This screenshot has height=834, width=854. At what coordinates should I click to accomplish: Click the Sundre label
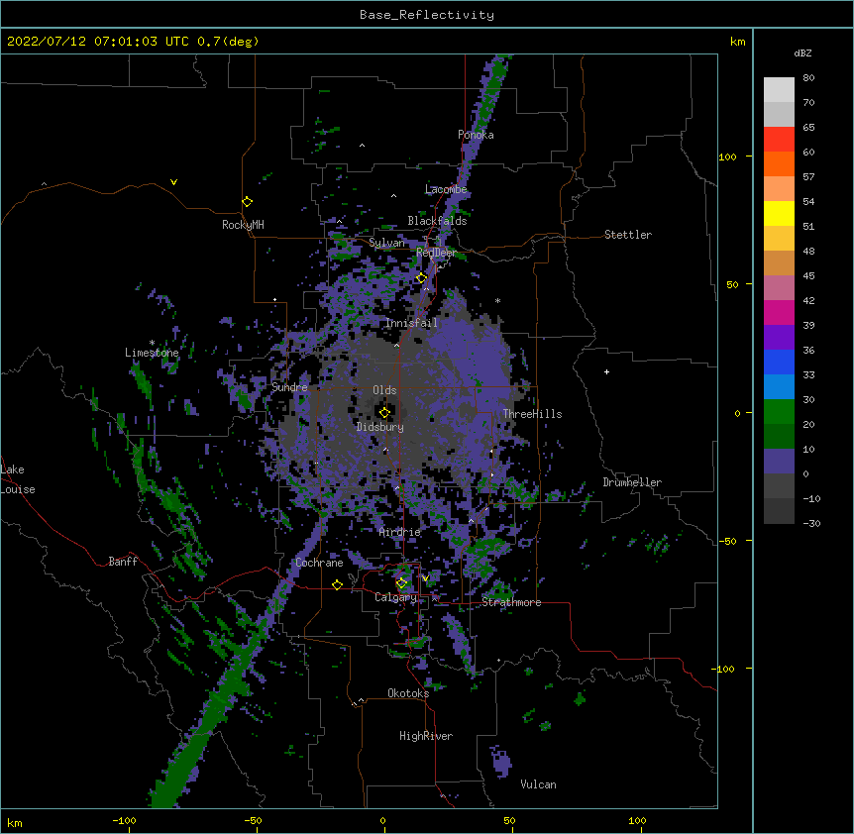click(x=289, y=387)
